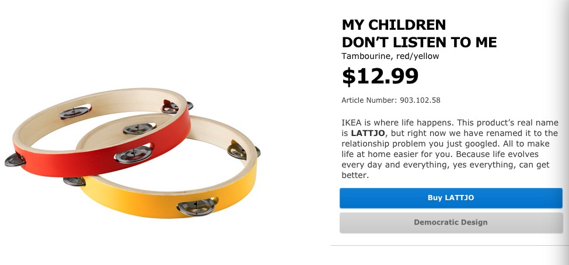Click the "Article Number:" label
The image size is (569, 265).
click(x=369, y=100)
